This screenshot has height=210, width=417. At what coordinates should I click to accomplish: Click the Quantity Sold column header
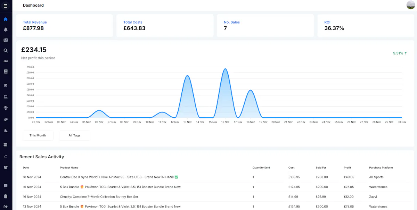(x=261, y=168)
